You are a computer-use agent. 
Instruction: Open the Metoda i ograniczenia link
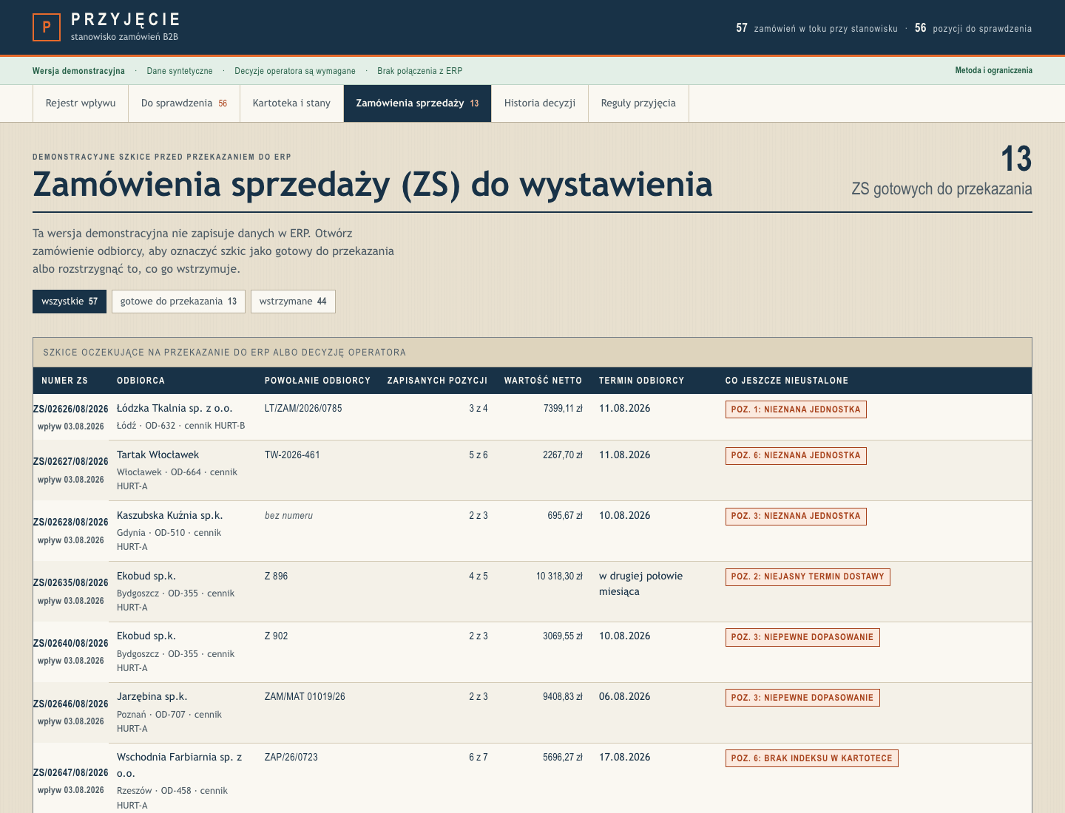coord(993,71)
